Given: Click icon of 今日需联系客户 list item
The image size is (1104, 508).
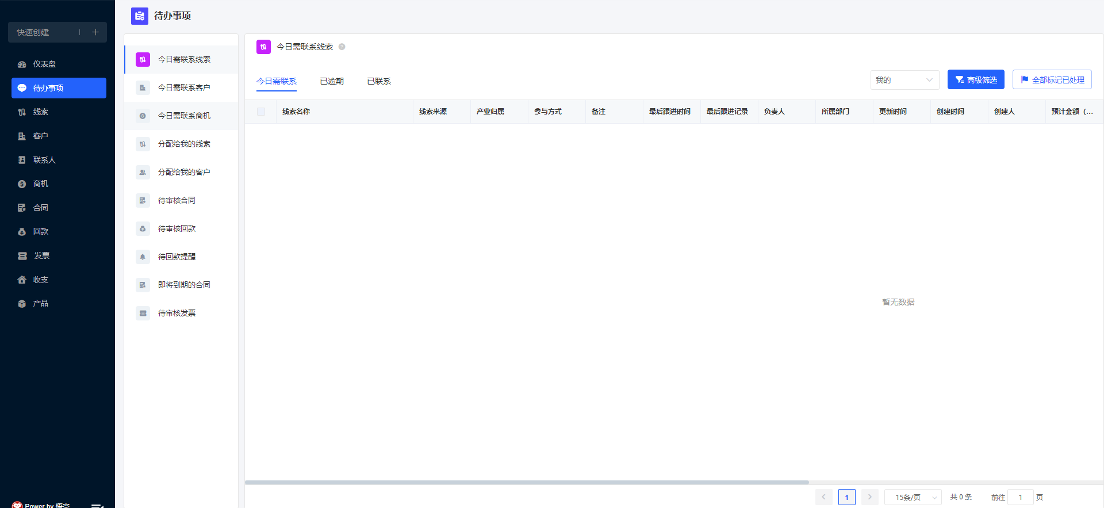Looking at the screenshot, I should (x=143, y=87).
